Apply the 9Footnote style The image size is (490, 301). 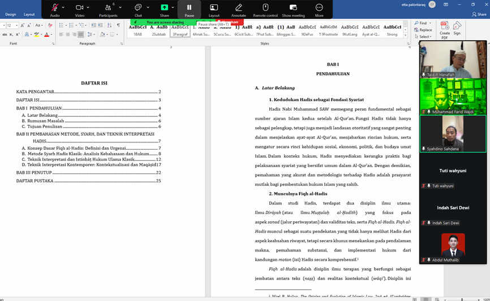pyautogui.click(x=328, y=30)
